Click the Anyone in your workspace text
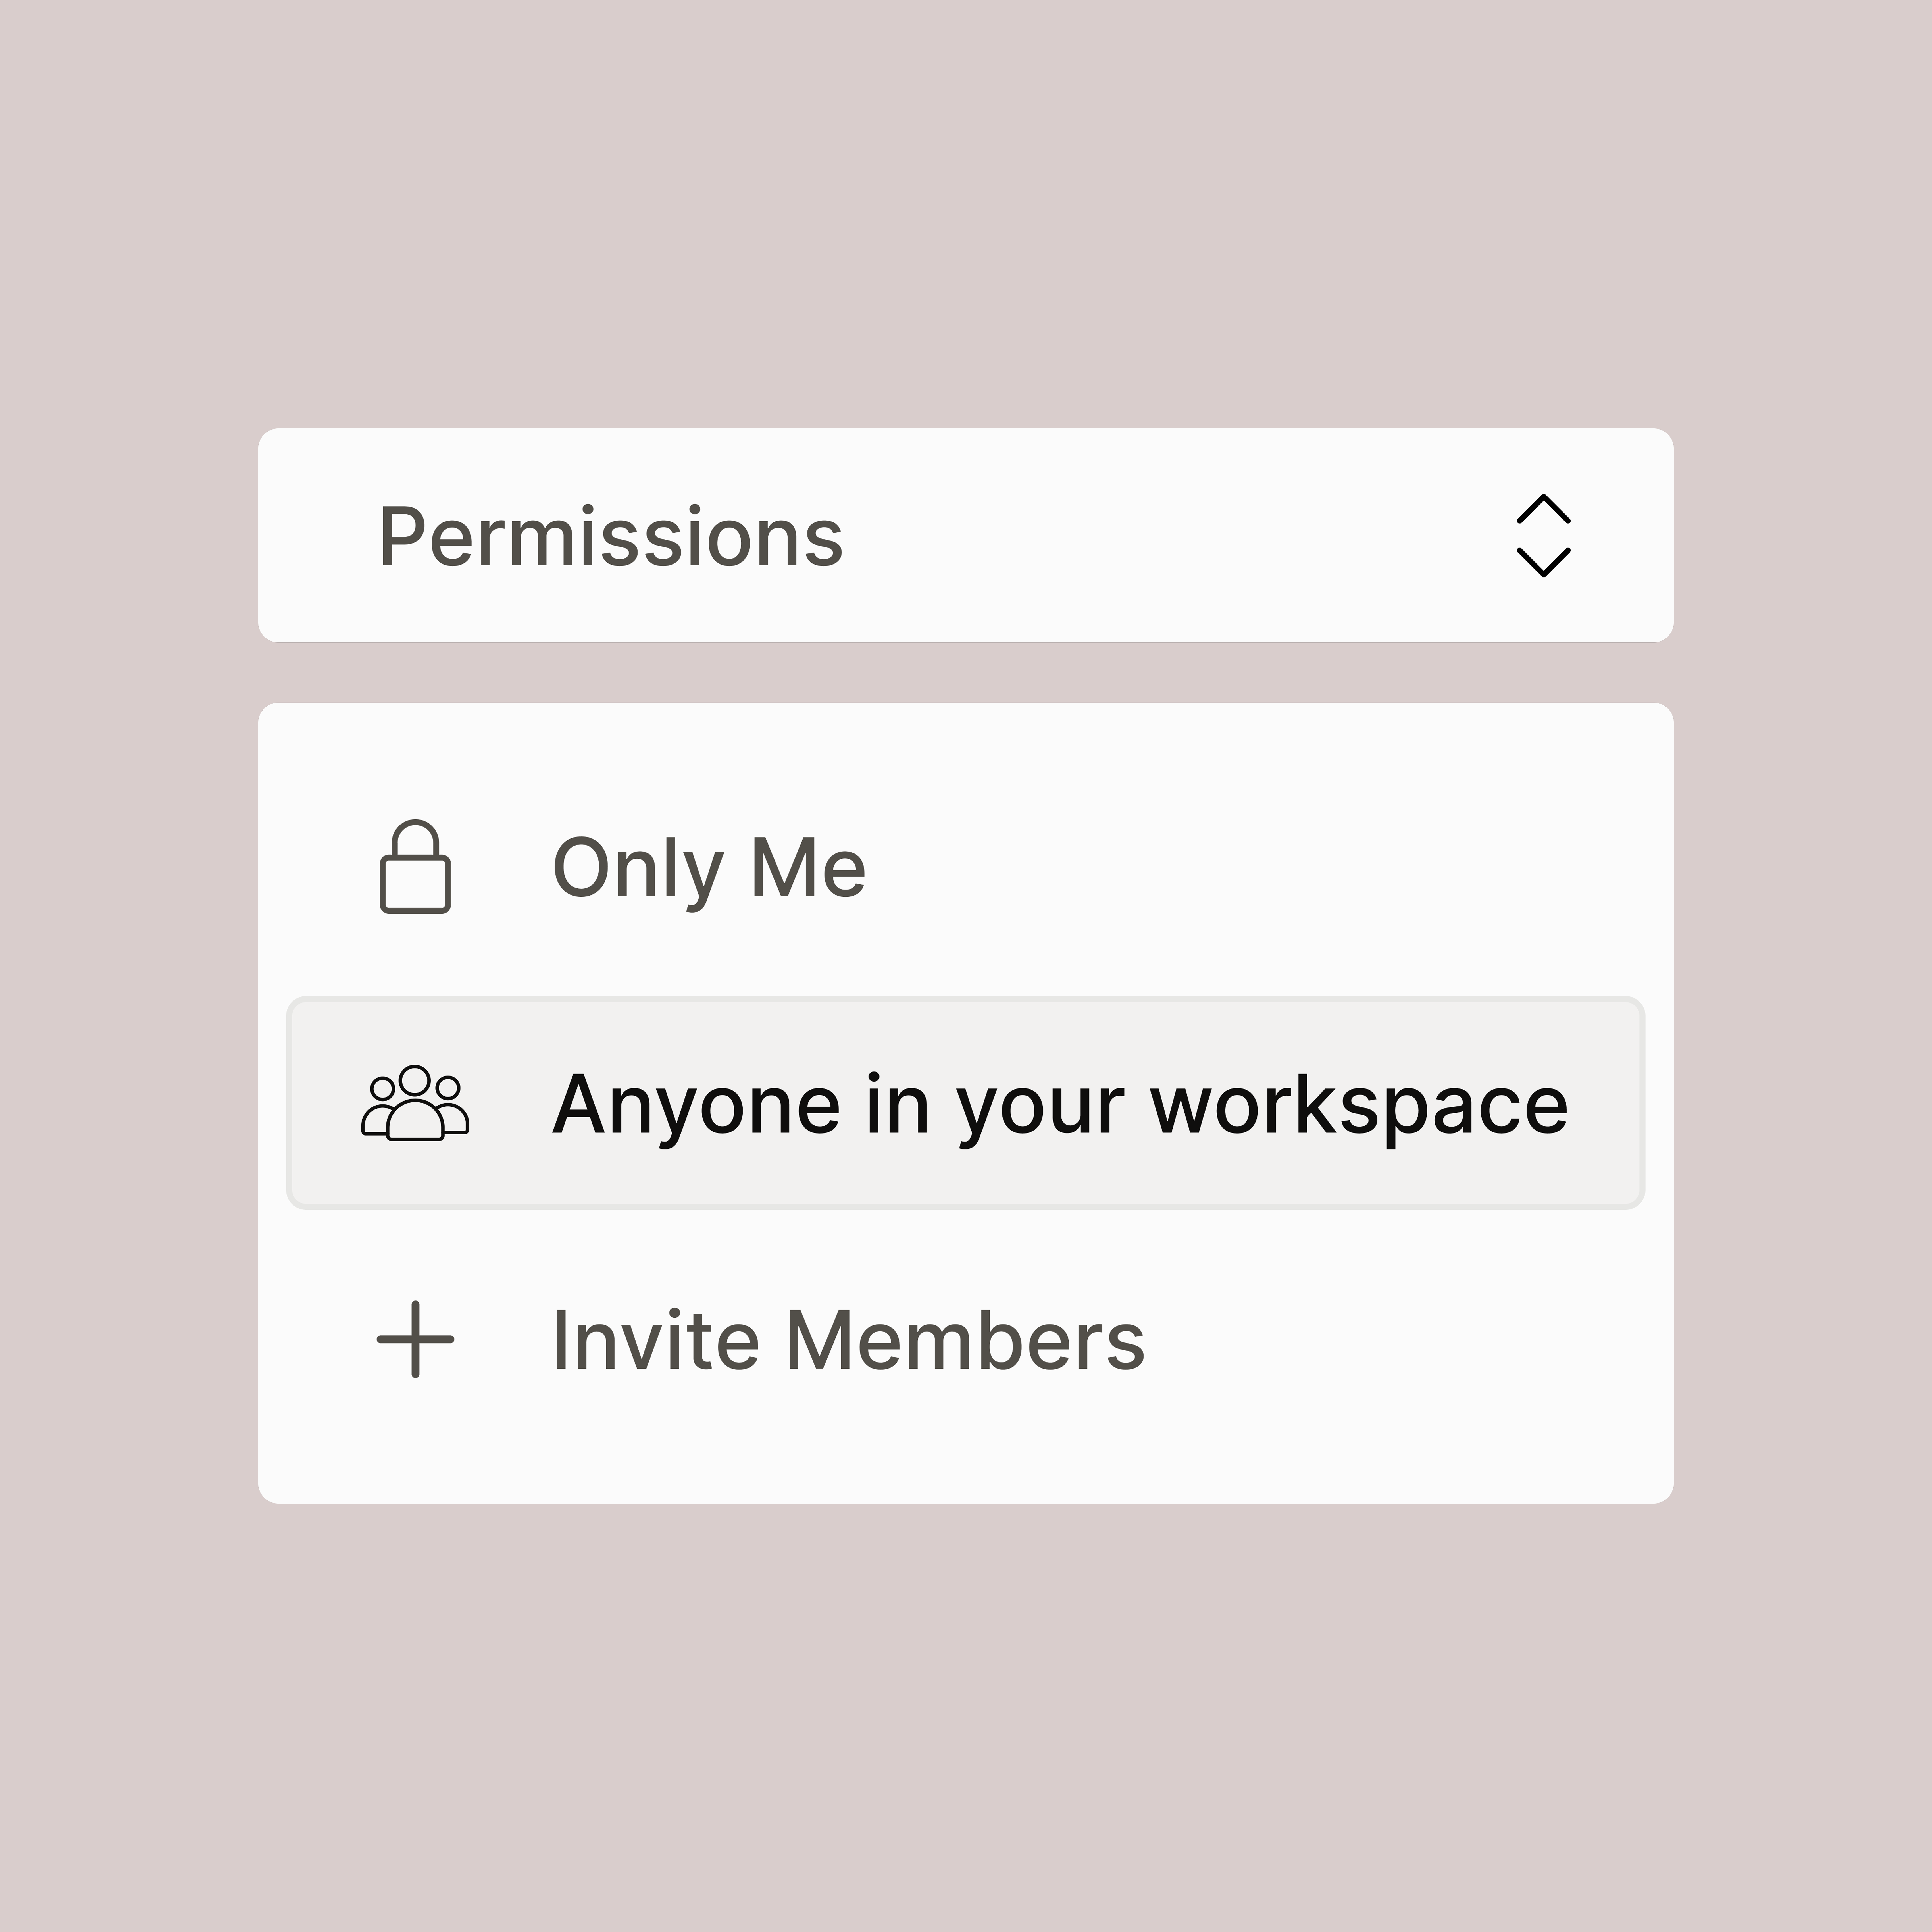1932x1932 pixels. tap(1060, 1105)
